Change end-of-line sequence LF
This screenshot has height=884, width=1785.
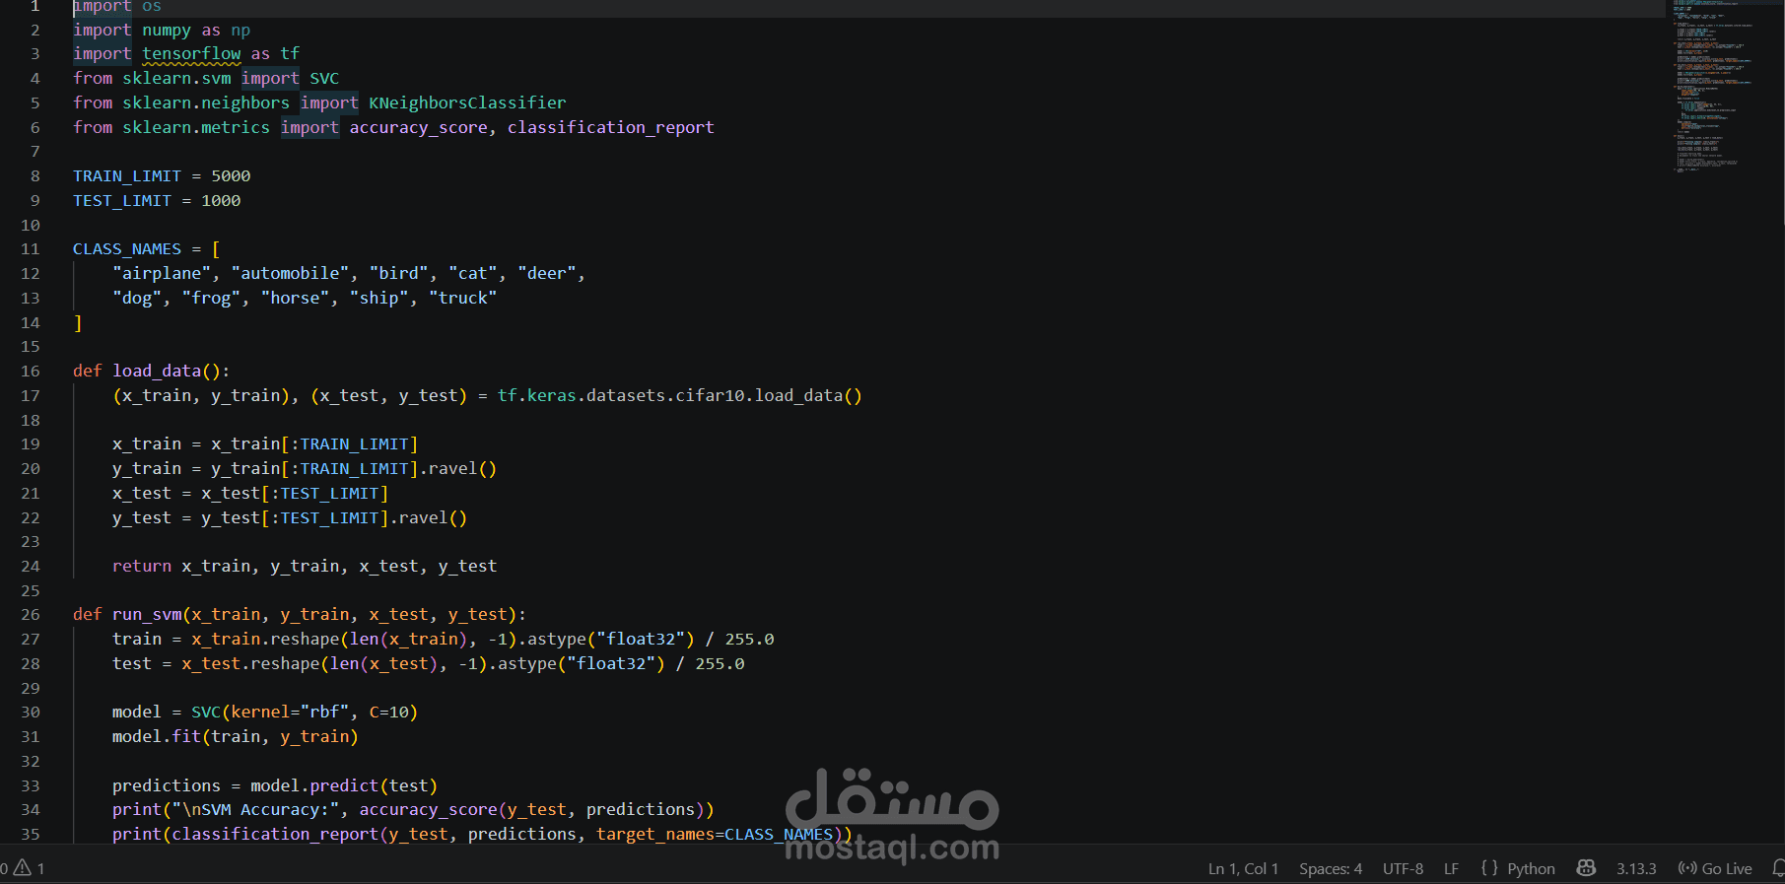(1451, 868)
